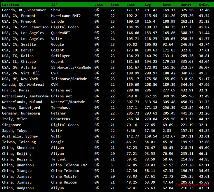The image size is (214, 192).
Task: Click the Avg column header
Action: tap(148, 5)
